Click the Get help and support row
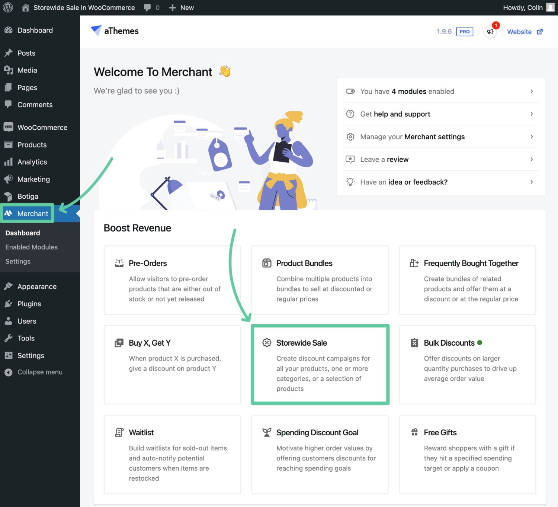The image size is (558, 507). click(441, 114)
